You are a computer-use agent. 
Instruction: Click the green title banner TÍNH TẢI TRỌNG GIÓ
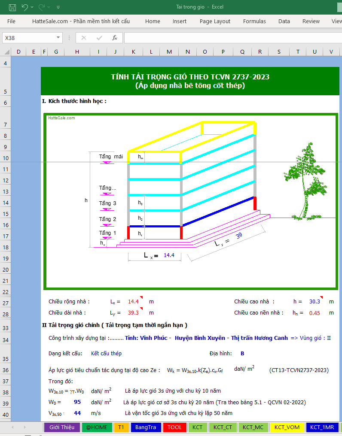click(x=190, y=81)
